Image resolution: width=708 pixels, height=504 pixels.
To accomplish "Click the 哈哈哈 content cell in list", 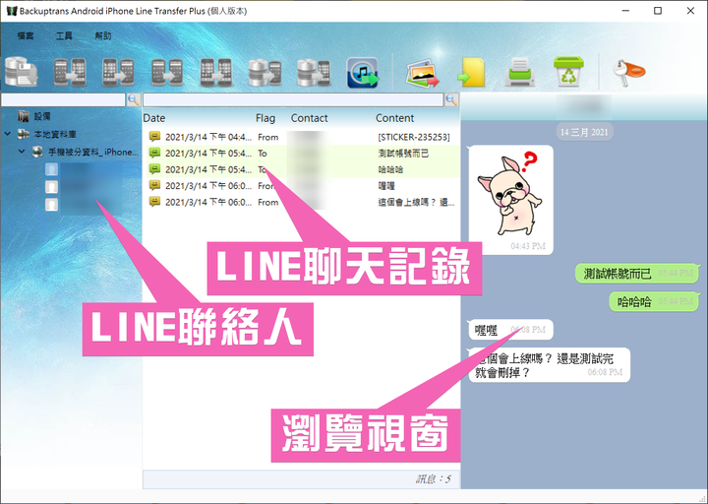I will 390,169.
